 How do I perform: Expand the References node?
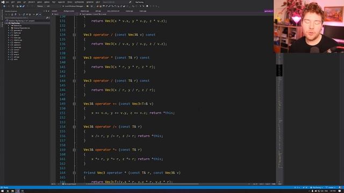click(9, 26)
